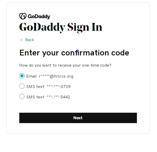Screen dimensions: 157x152
Task: Click the GoDaddy wordmark beside the logo
Action: (x=39, y=16)
